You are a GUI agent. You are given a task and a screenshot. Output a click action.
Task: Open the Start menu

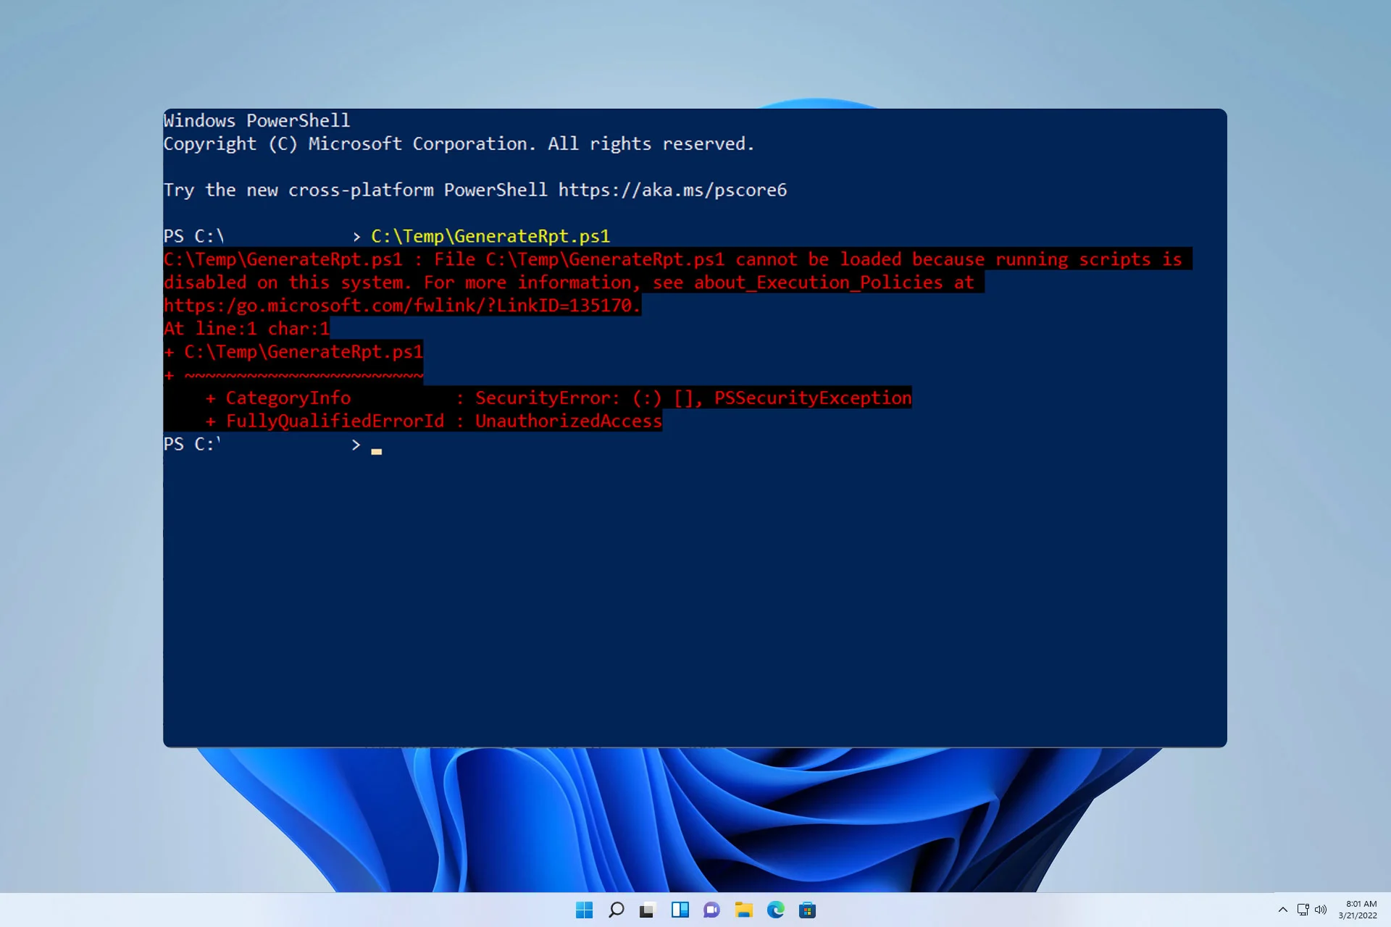tap(584, 910)
